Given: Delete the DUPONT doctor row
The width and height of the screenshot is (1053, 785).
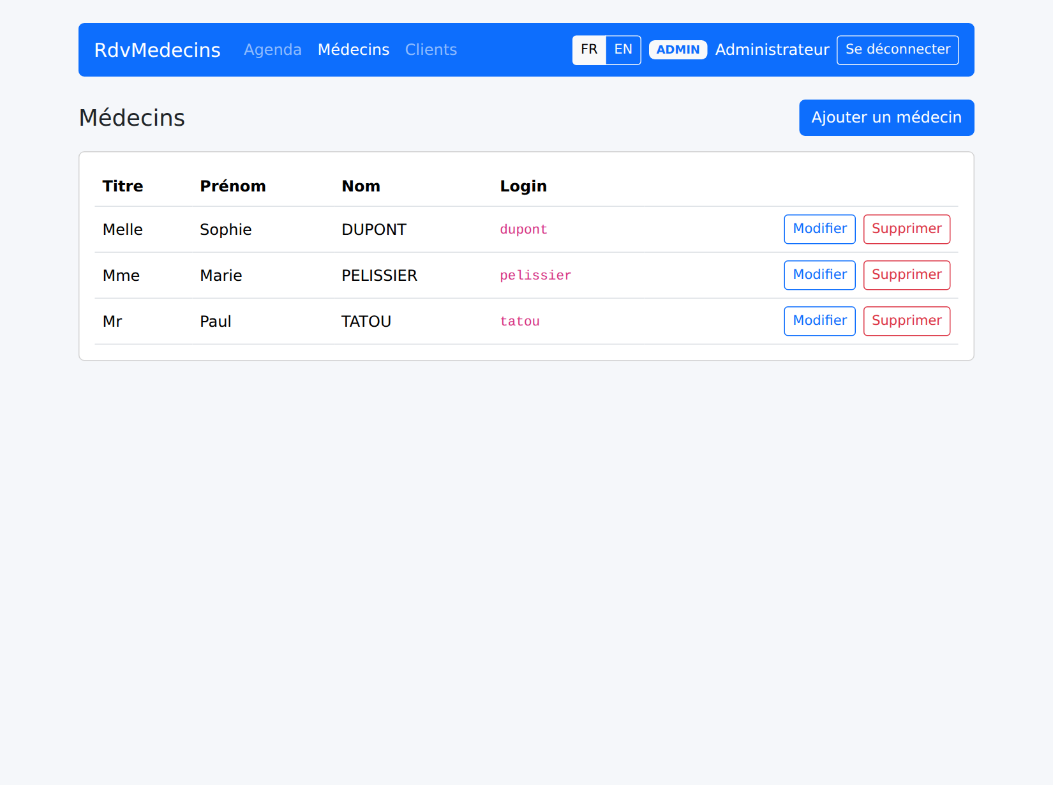Looking at the screenshot, I should tap(907, 229).
